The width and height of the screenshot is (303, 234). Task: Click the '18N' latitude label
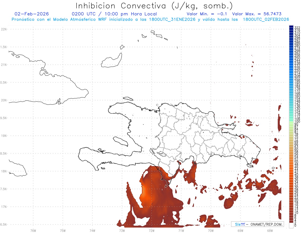[x=4, y=171]
